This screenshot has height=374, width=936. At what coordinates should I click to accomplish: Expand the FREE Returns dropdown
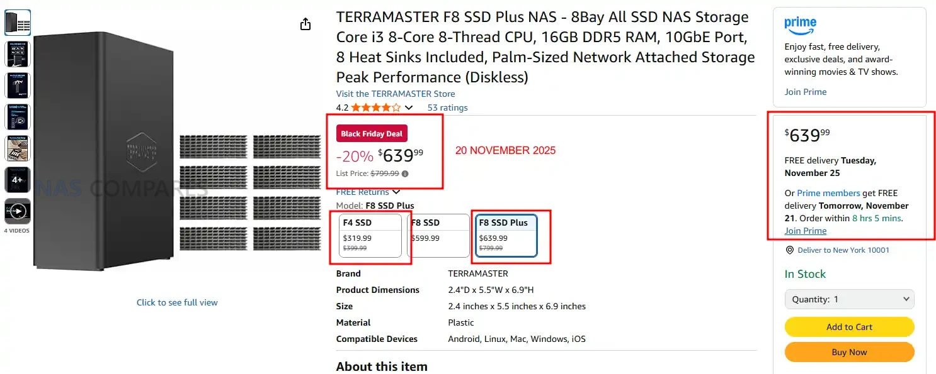click(396, 192)
